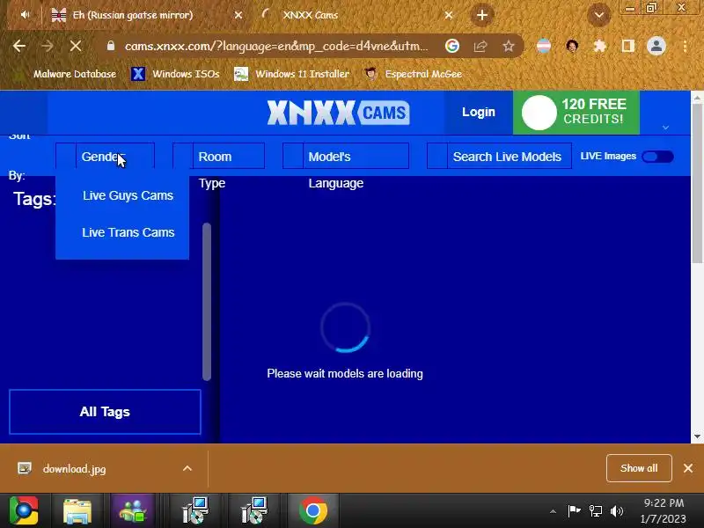Screen dimensions: 704x528
Task: Click the All Tags button
Action: (105, 412)
